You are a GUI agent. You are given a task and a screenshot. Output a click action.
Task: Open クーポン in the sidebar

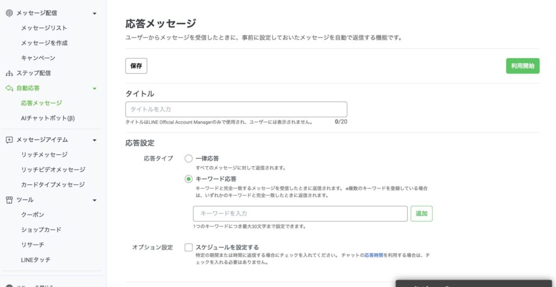tap(33, 215)
